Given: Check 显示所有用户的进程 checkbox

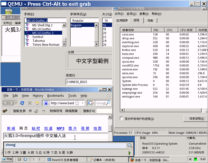Looking at the screenshot, I should (121, 118).
